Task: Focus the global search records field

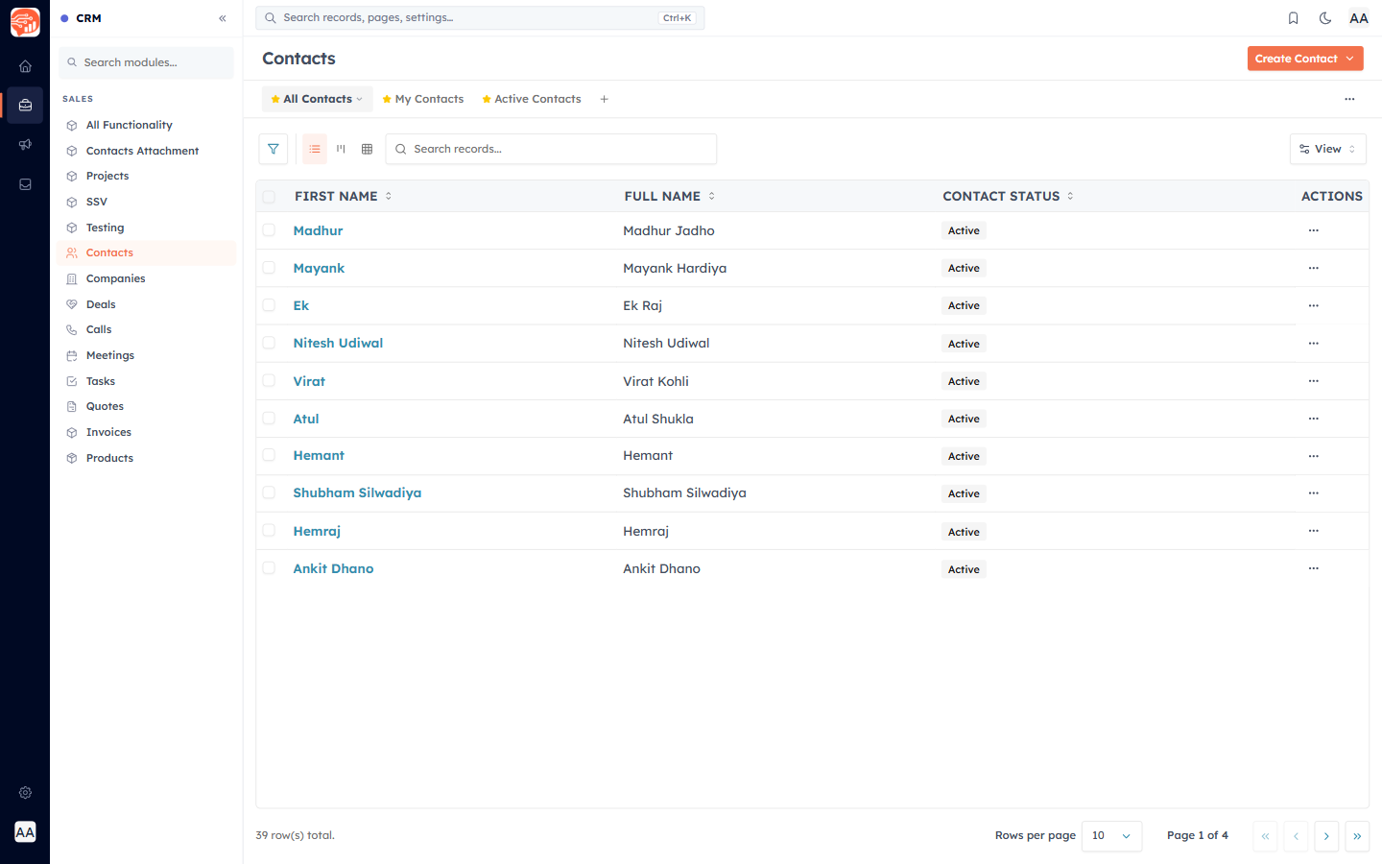Action: pos(480,18)
